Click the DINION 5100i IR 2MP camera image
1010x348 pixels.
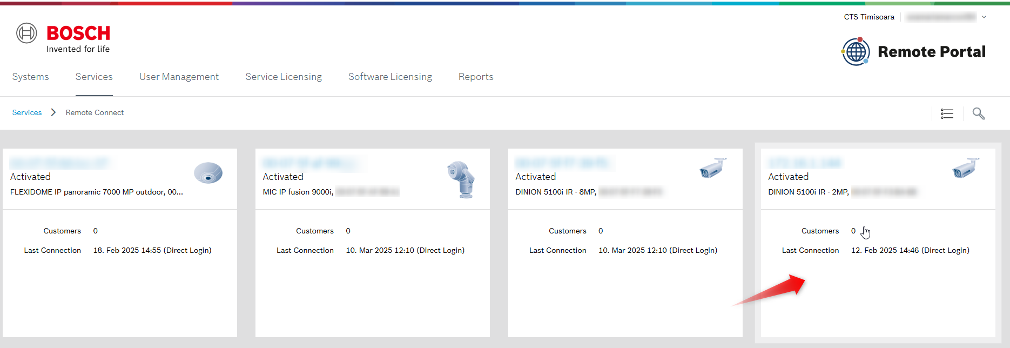coord(966,168)
